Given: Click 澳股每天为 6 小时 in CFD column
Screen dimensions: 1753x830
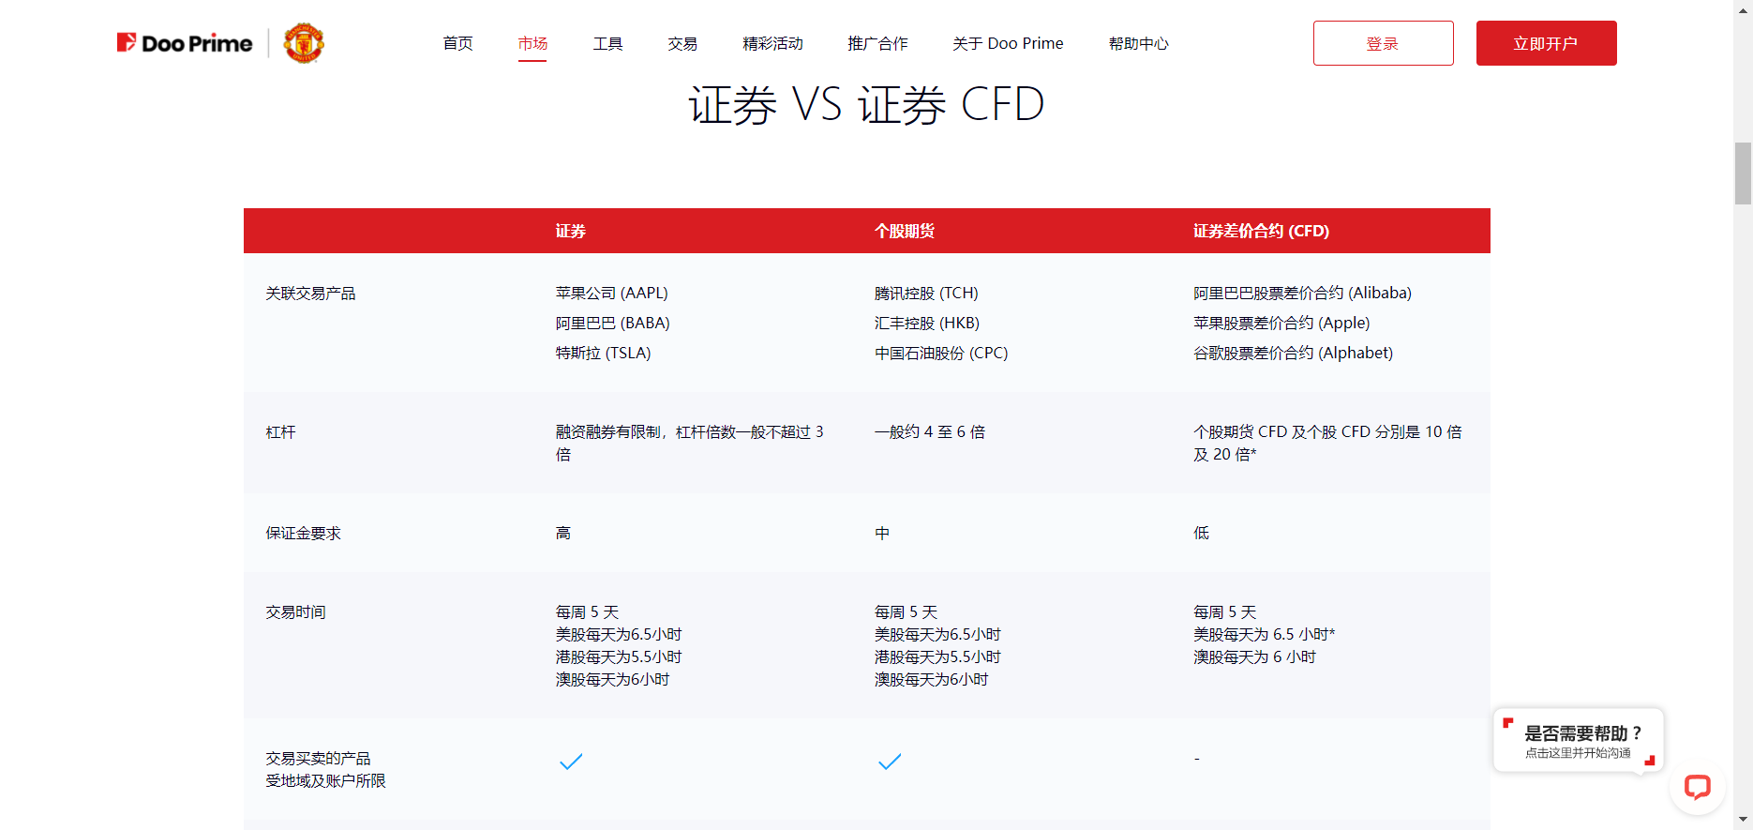Looking at the screenshot, I should [x=1254, y=657].
